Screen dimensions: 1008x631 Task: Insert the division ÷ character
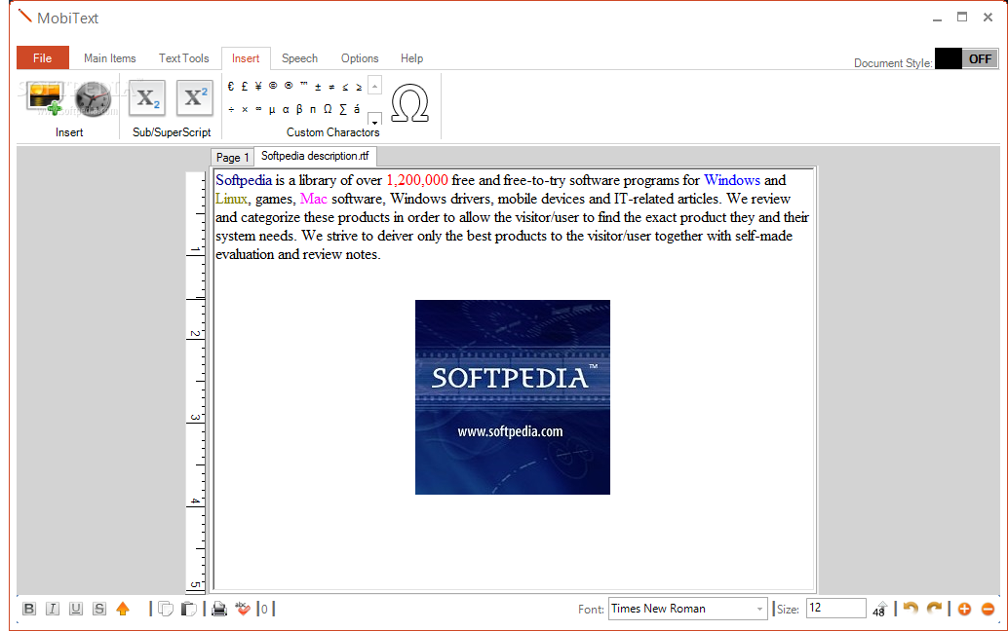click(231, 110)
